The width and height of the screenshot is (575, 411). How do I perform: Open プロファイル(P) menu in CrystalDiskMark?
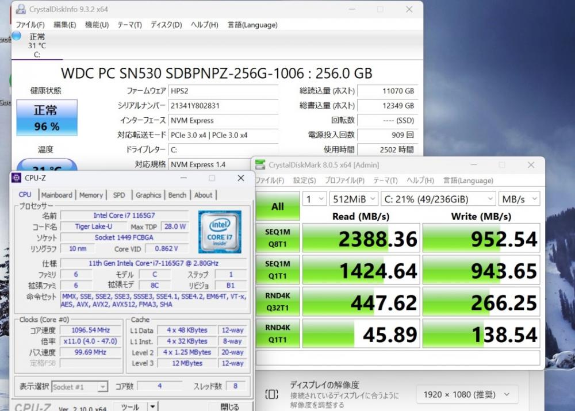[344, 180]
